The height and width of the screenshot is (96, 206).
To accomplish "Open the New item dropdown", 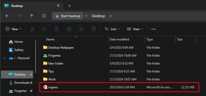I will [13, 29].
